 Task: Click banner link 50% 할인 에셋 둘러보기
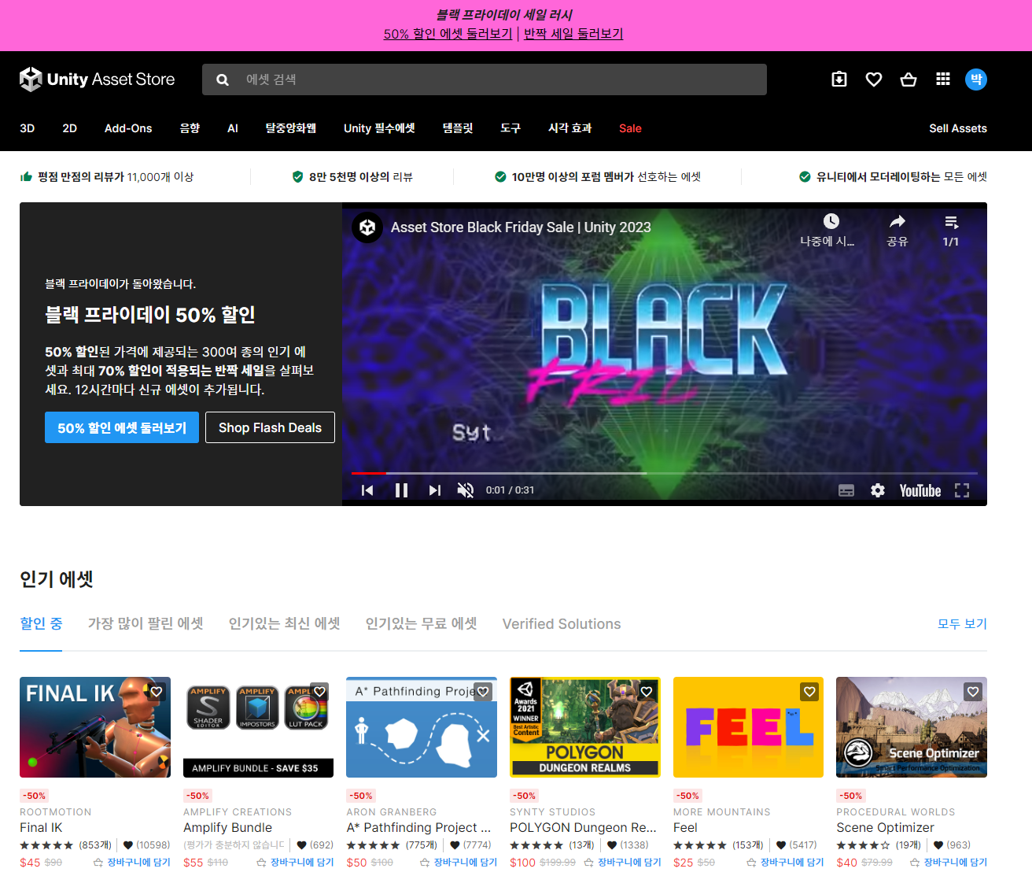coord(448,34)
